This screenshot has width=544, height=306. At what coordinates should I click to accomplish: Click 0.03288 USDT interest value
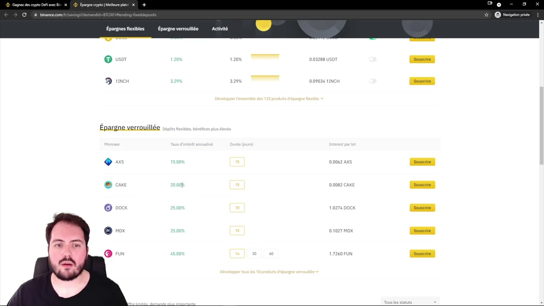[323, 59]
